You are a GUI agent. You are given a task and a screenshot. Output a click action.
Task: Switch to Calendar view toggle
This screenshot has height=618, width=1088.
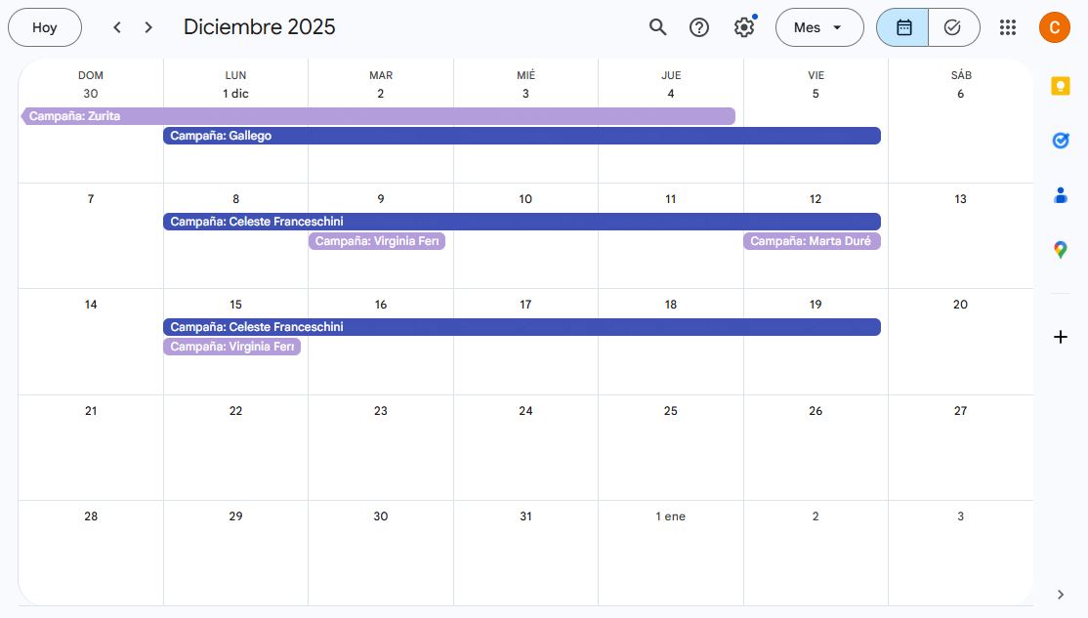click(903, 27)
